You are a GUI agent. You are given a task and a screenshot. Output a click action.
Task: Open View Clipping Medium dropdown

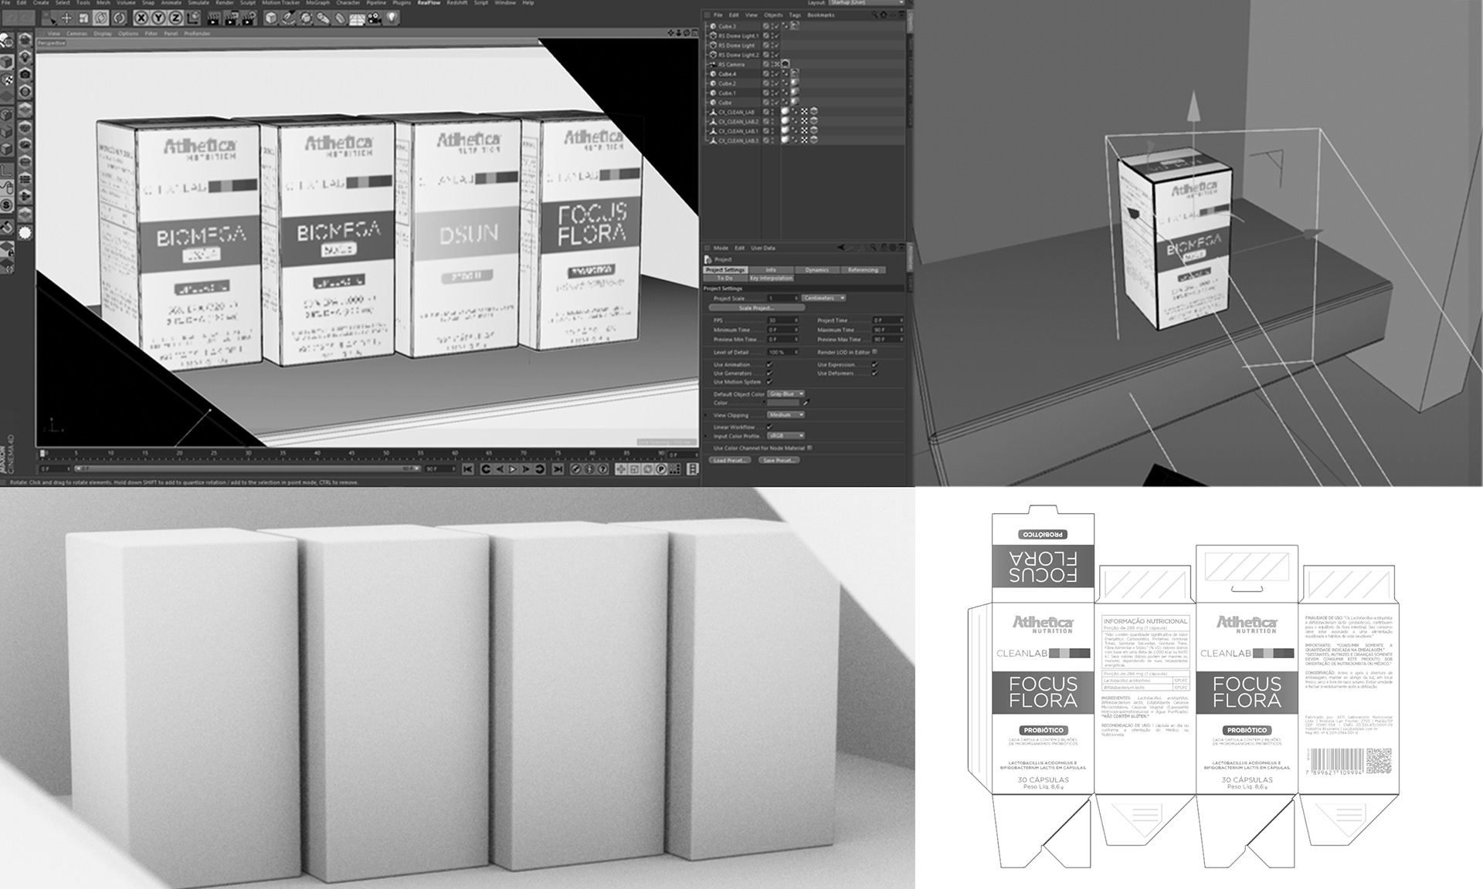(786, 414)
